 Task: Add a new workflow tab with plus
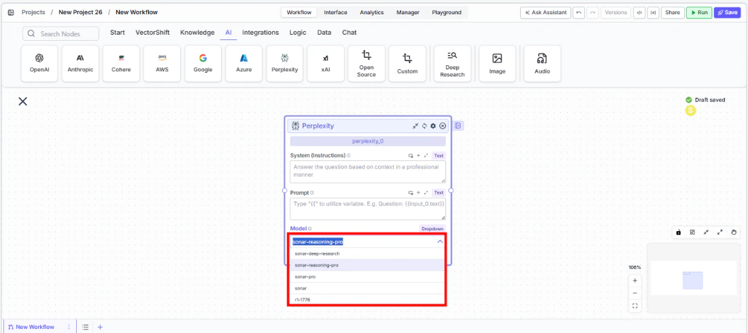click(x=100, y=327)
